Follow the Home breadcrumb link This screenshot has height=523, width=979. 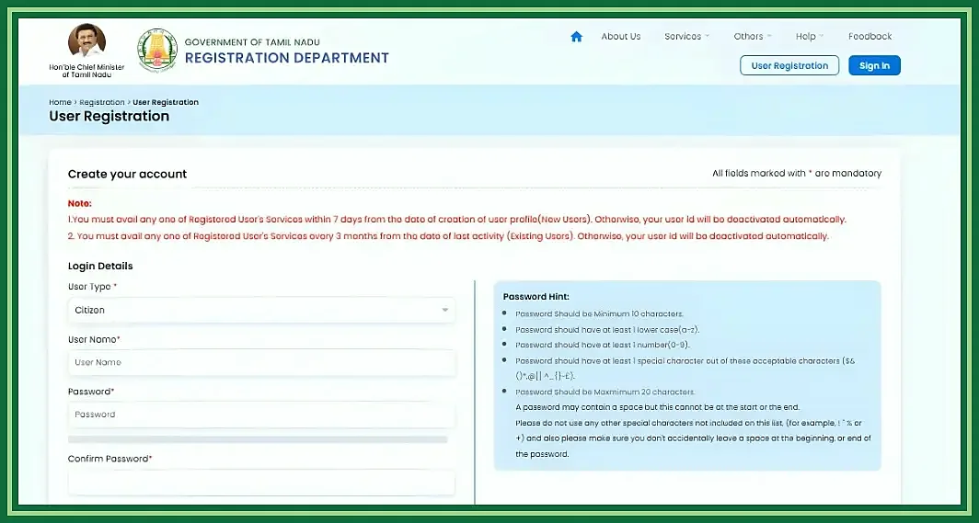pos(60,102)
